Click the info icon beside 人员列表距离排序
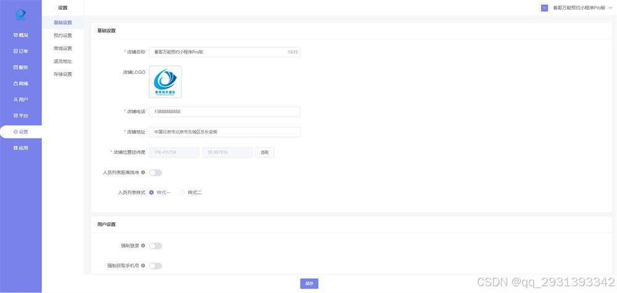Image resolution: width=617 pixels, height=293 pixels. click(x=143, y=172)
